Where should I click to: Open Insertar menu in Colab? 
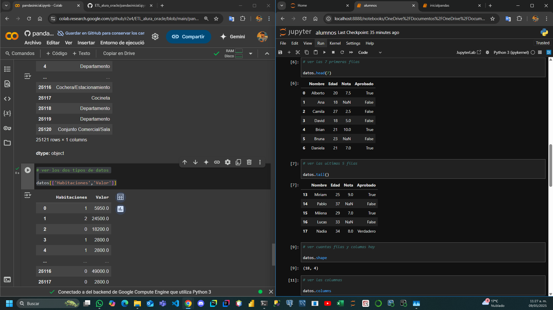point(86,43)
